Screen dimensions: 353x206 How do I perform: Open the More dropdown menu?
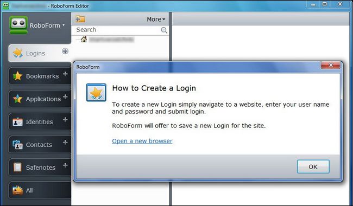pyautogui.click(x=156, y=20)
